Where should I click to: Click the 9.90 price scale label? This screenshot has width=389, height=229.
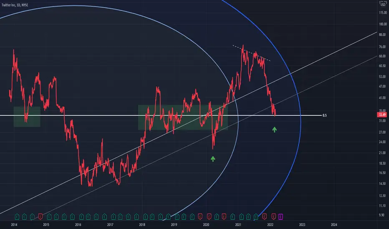click(381, 215)
